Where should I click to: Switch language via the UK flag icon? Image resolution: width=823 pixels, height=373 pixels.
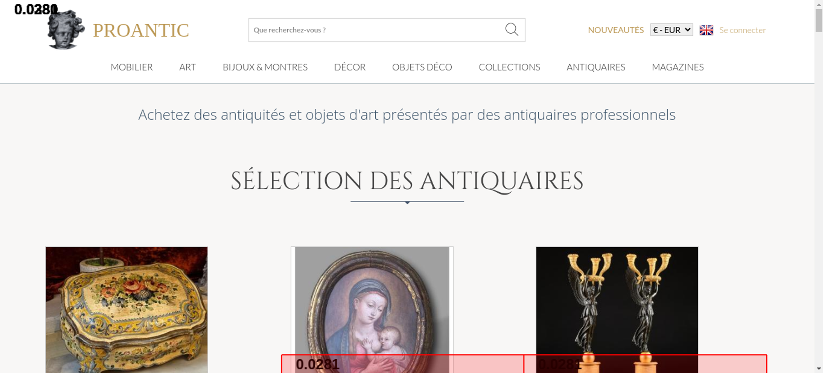point(706,30)
